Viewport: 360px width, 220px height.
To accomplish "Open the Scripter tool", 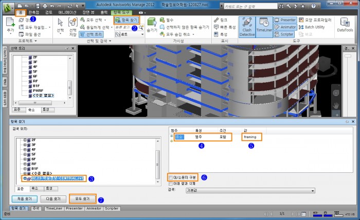I will (287, 34).
